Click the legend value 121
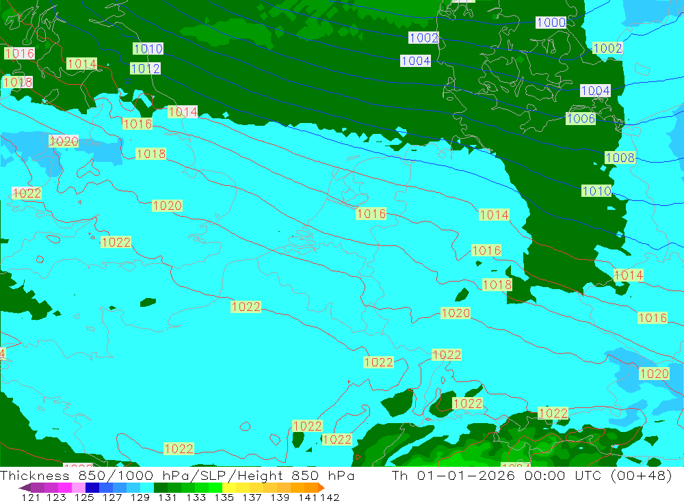Image resolution: width=684 pixels, height=501 pixels. pos(31,497)
